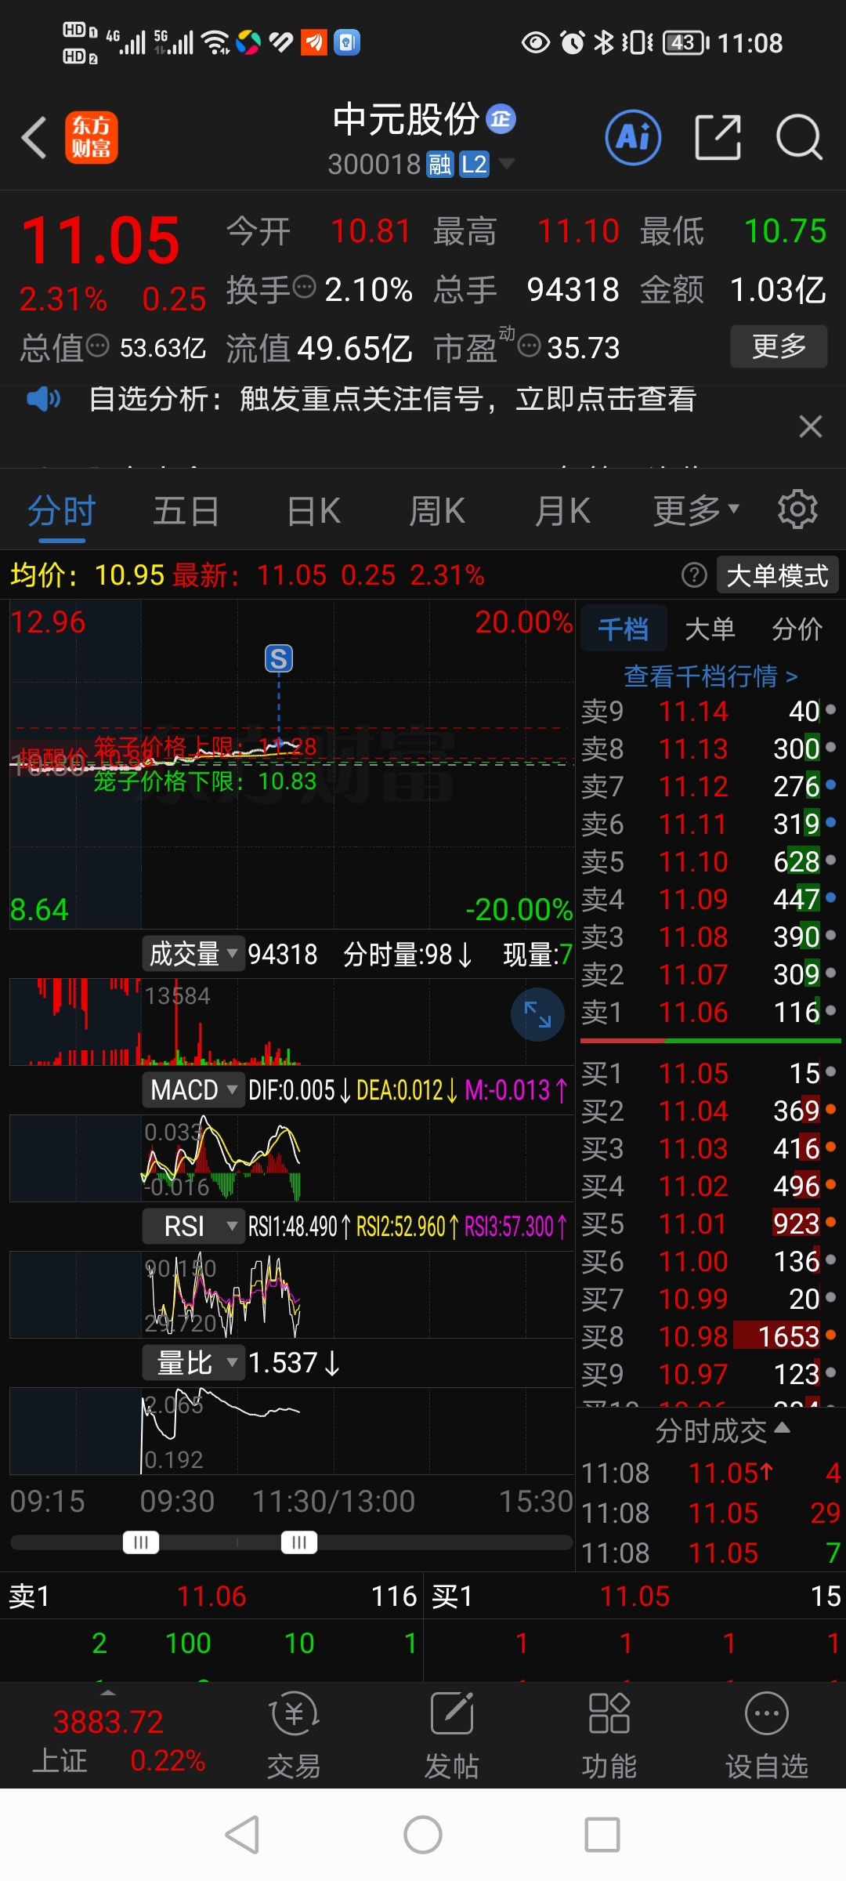Tap the 换手 info smiley icon
846x1881 pixels.
click(x=304, y=288)
